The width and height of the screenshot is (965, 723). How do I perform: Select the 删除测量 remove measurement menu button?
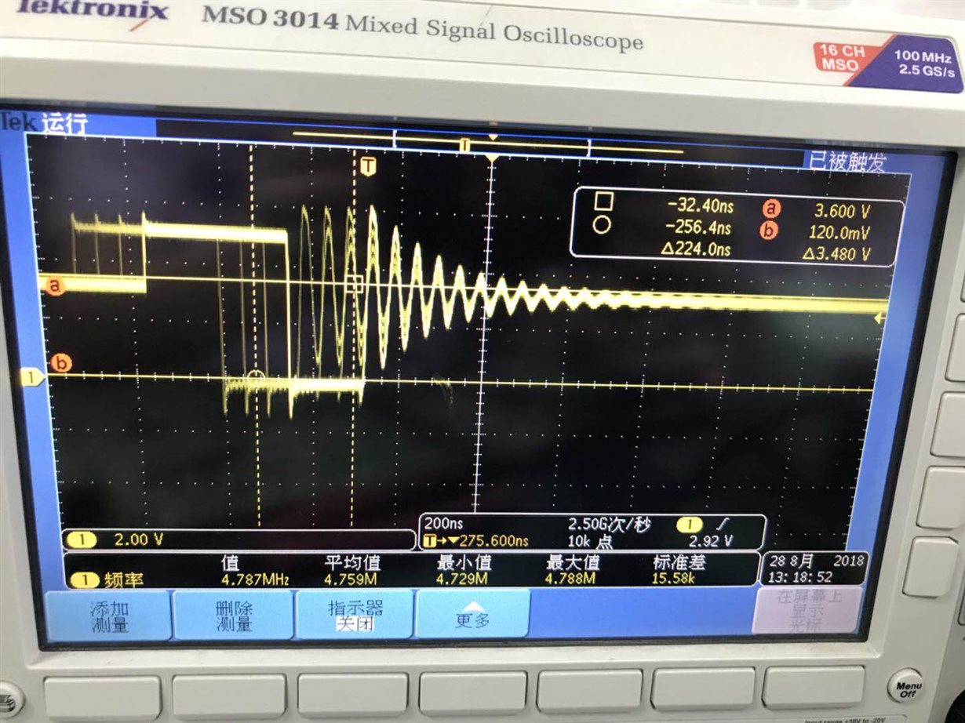[233, 615]
